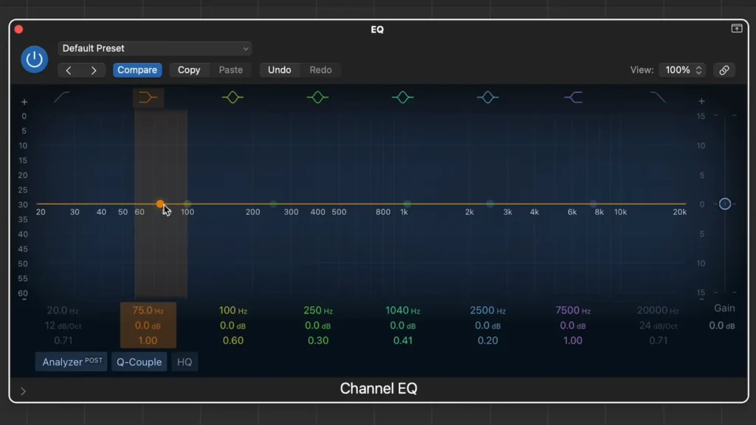Select the 20000 Hz low-pass frequency value
This screenshot has width=756, height=425.
point(658,311)
